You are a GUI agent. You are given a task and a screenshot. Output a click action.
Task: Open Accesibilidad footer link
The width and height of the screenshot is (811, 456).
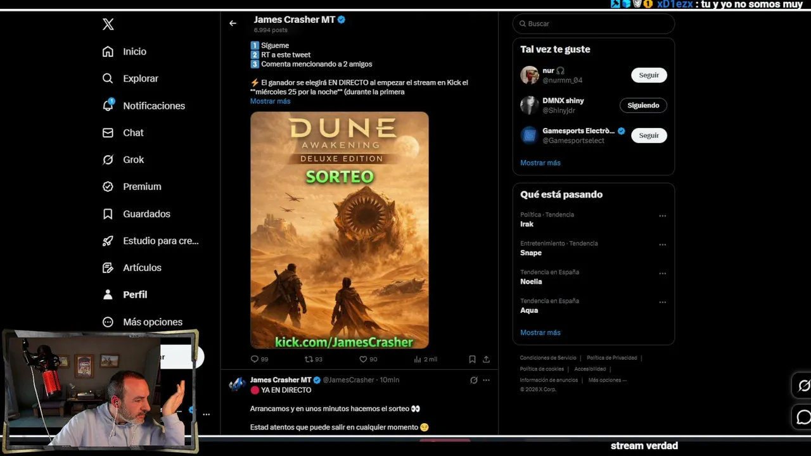[590, 369]
